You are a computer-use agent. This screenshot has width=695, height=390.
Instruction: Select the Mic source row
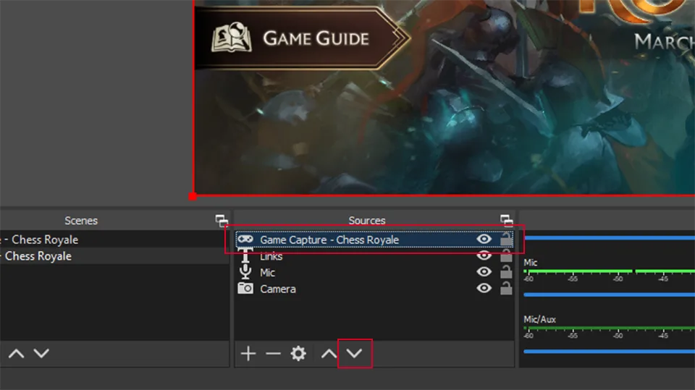coord(374,273)
